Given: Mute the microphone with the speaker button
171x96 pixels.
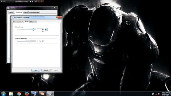Looking at the screenshot, I should 46,30.
